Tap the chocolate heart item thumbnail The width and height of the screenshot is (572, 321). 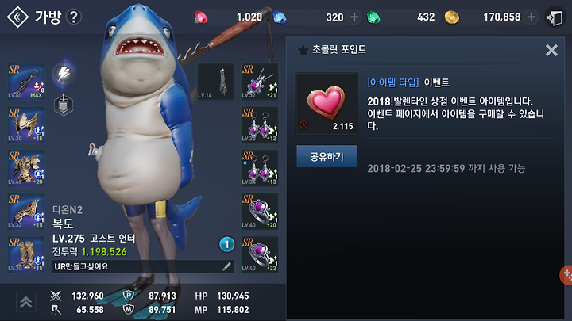tap(327, 104)
